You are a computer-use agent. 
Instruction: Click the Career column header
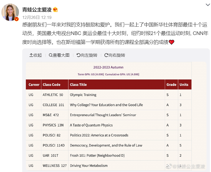pyautogui.click(x=34, y=84)
